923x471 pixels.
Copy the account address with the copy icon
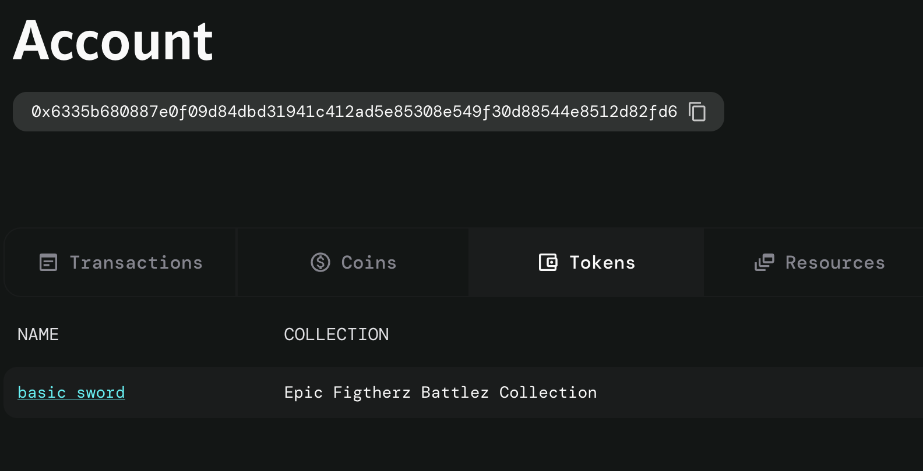tap(697, 112)
